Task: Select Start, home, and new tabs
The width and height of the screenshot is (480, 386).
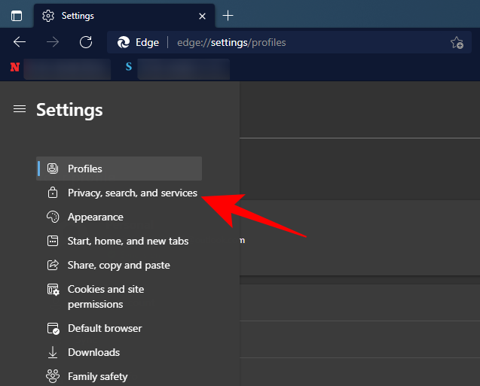Action: [128, 241]
